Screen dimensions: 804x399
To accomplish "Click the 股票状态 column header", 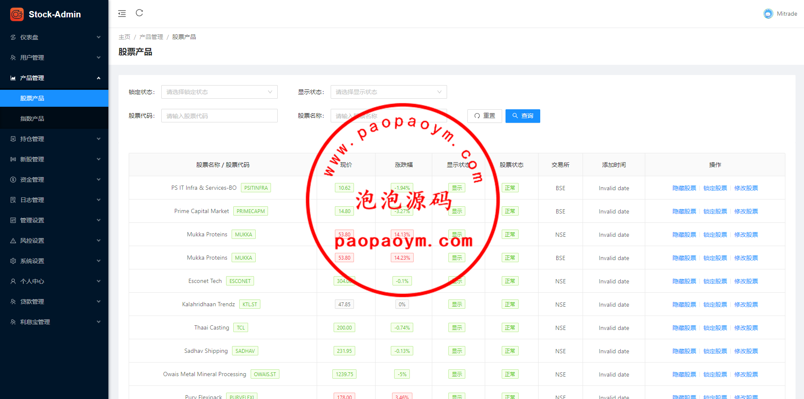I will [x=511, y=165].
